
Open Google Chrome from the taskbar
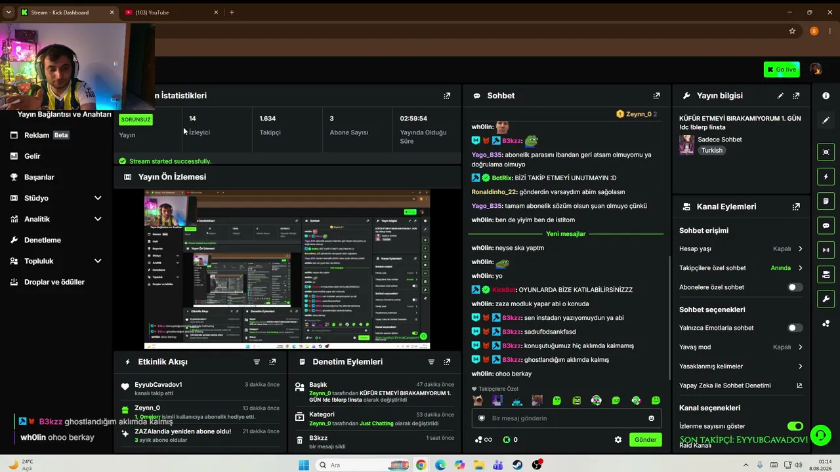[x=421, y=465]
